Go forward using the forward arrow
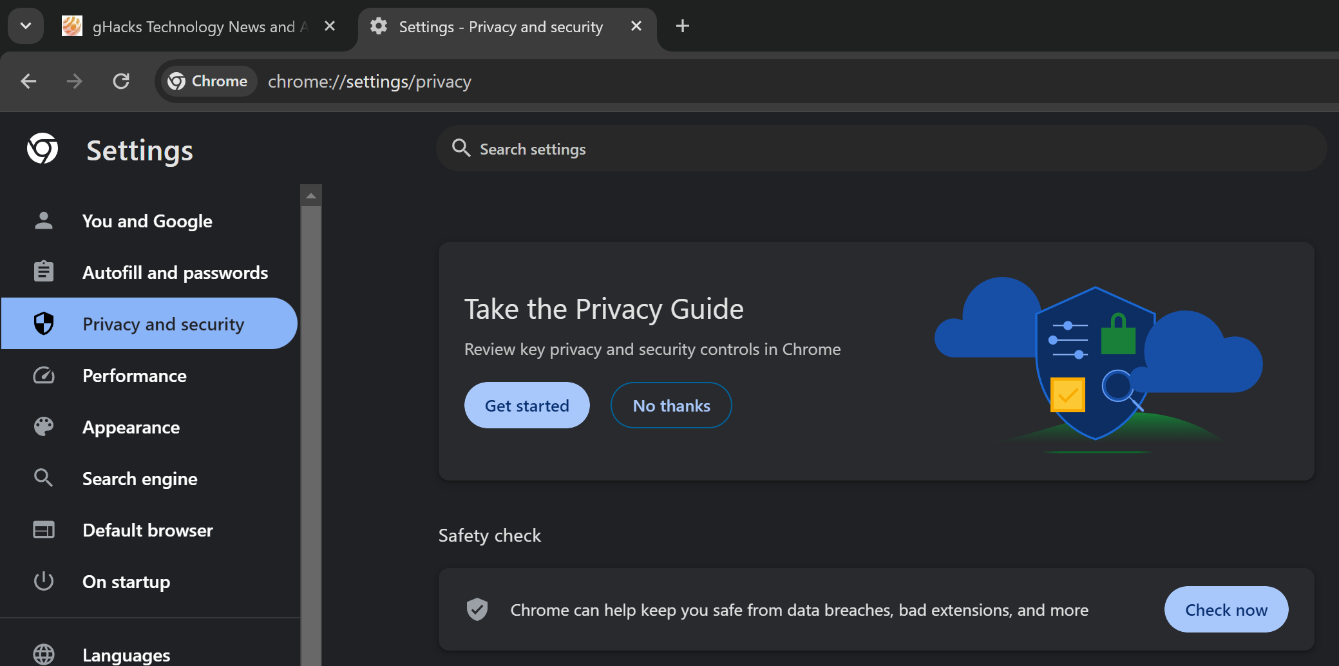 (x=75, y=81)
